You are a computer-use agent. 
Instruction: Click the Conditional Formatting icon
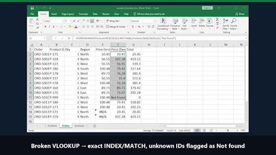(163, 21)
